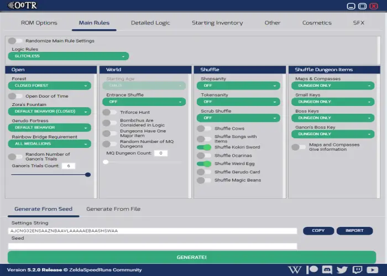This screenshot has height=276, width=387.
Task: Click the Ganon's Trials Count number box
Action: coord(69,166)
